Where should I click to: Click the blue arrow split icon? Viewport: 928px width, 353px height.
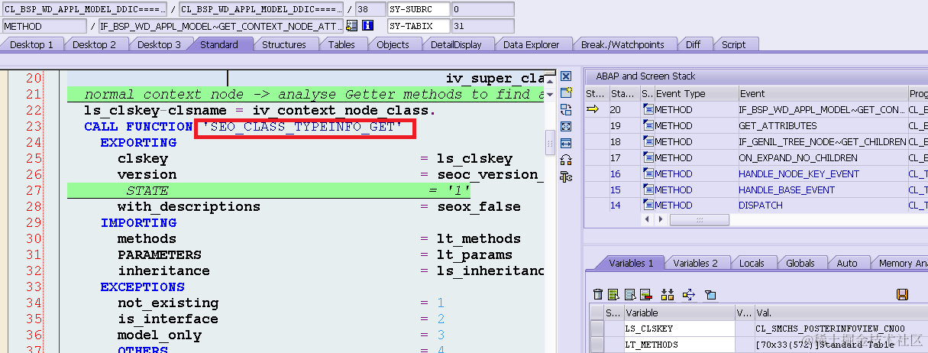click(689, 294)
